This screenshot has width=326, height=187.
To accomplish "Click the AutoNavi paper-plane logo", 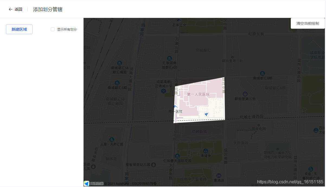I will tap(87, 183).
